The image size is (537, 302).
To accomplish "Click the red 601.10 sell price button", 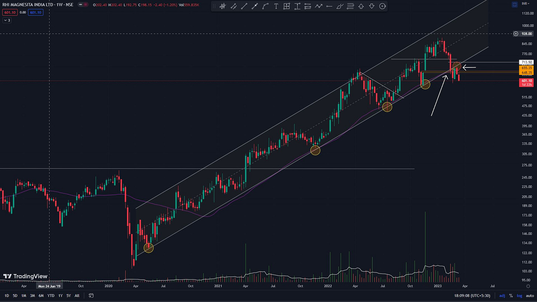I will coord(10,12).
